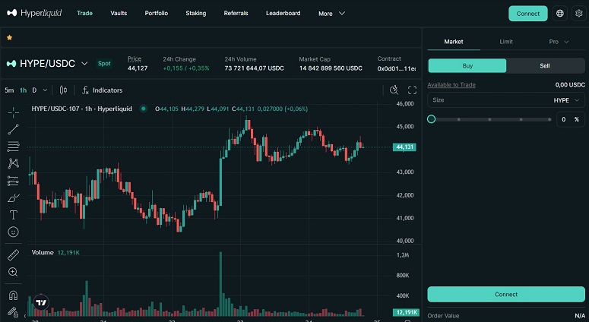Click the lock drawings pencil icon
This screenshot has height=322, width=589.
click(x=13, y=312)
